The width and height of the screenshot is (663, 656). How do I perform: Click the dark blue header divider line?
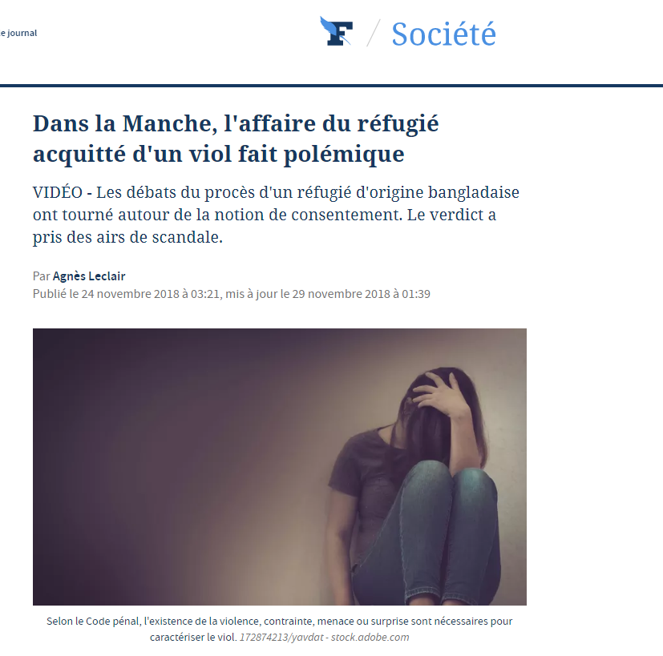pos(332,86)
